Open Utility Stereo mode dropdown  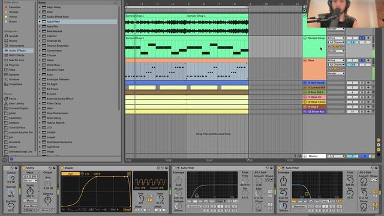[x=30, y=181]
